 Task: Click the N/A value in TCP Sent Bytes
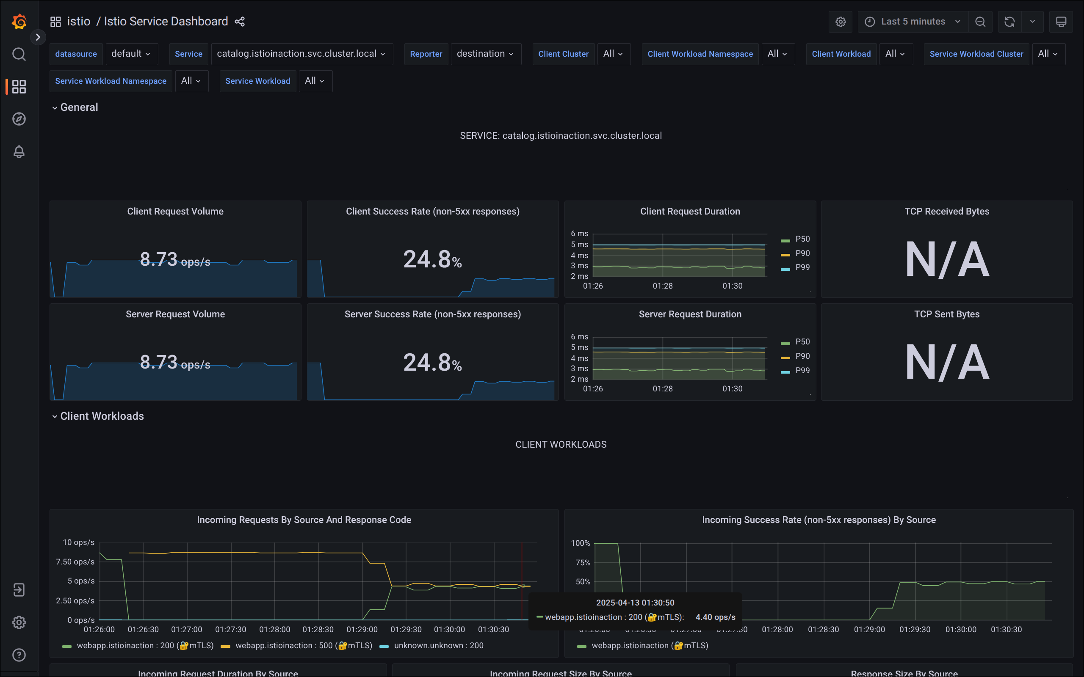click(x=947, y=362)
